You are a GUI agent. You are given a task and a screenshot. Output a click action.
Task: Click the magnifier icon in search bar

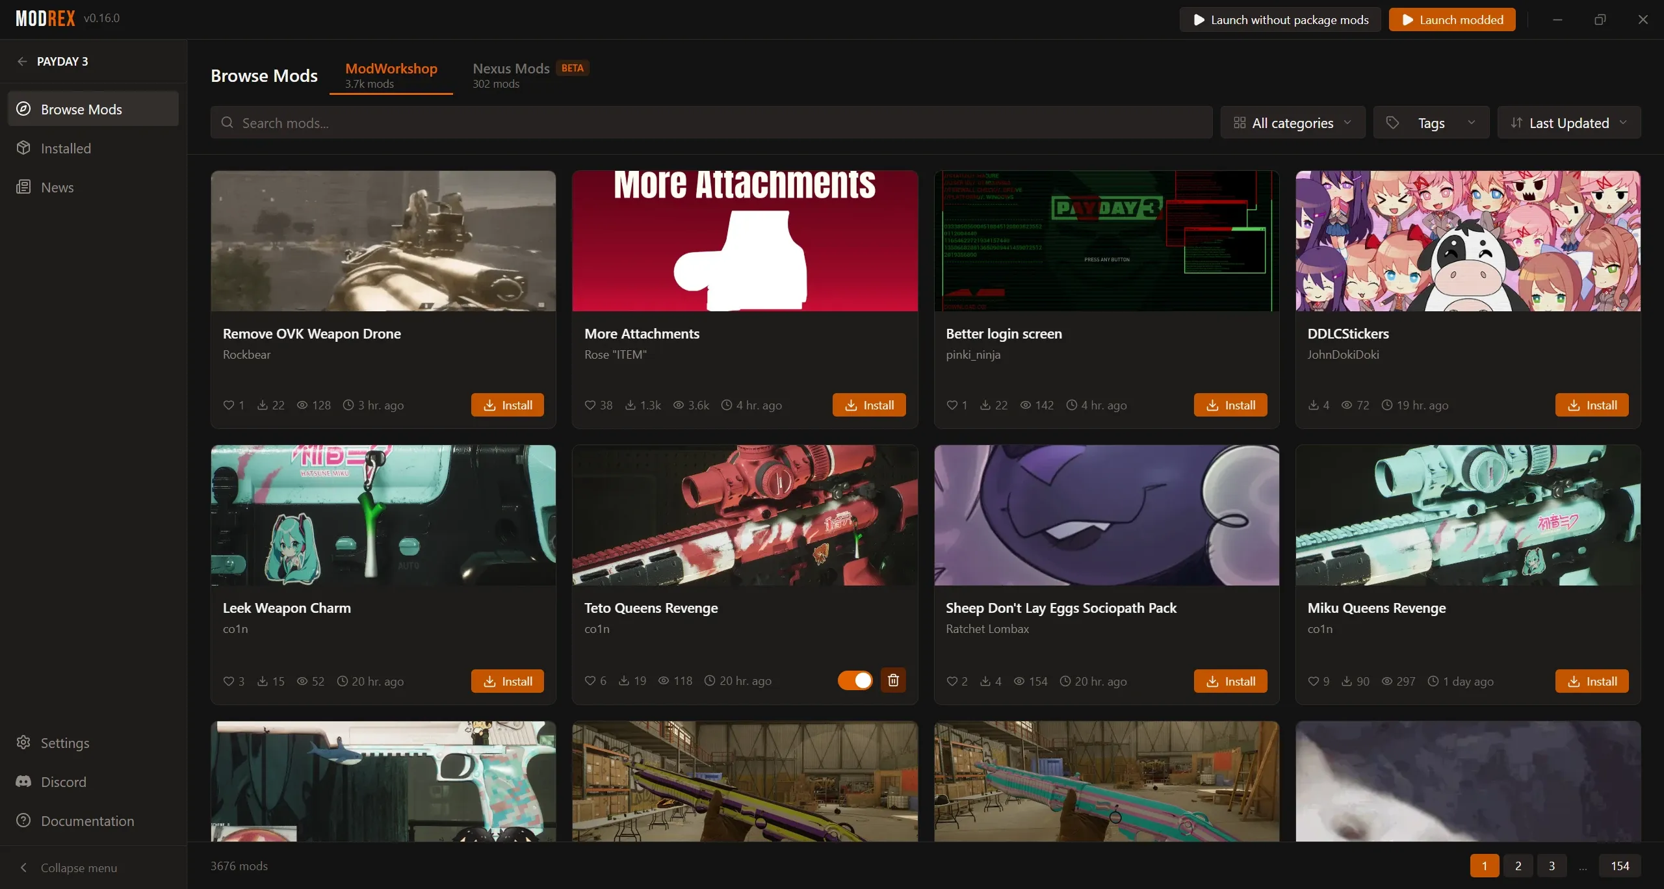(x=227, y=123)
